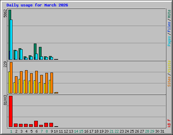Viewport: 173px width, 135px height.
Task: Click the blue "Files" legend label
Action: click(169, 27)
